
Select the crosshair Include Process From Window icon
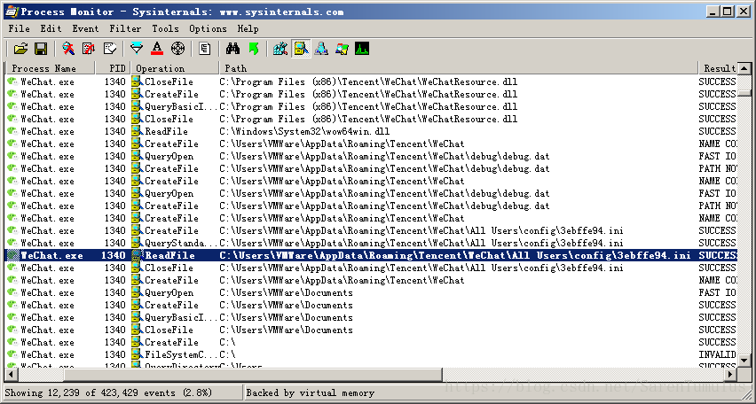coord(178,49)
